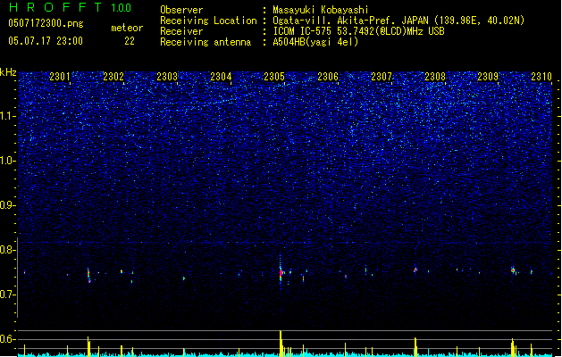The height and width of the screenshot is (357, 562).
Task: Click the 2305 time marker
Action: (x=274, y=77)
